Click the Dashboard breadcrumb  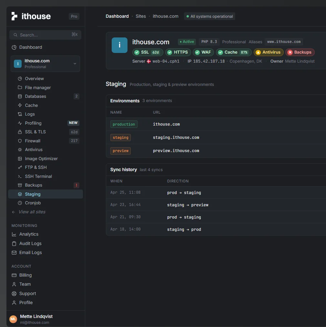pos(117,16)
